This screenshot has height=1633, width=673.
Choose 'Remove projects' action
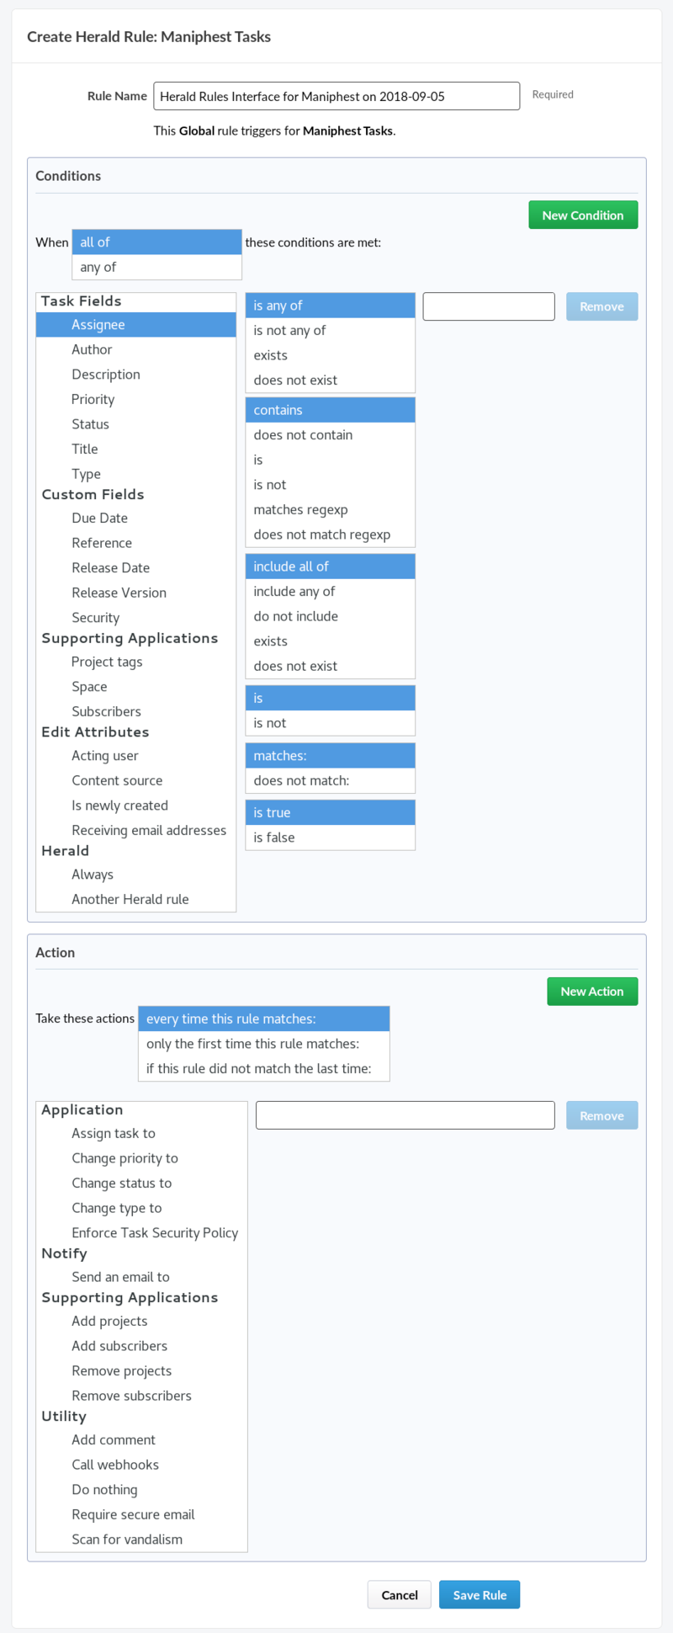point(141,1370)
